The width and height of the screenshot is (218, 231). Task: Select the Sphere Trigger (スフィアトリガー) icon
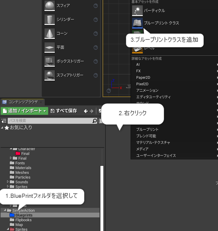pos(49,75)
